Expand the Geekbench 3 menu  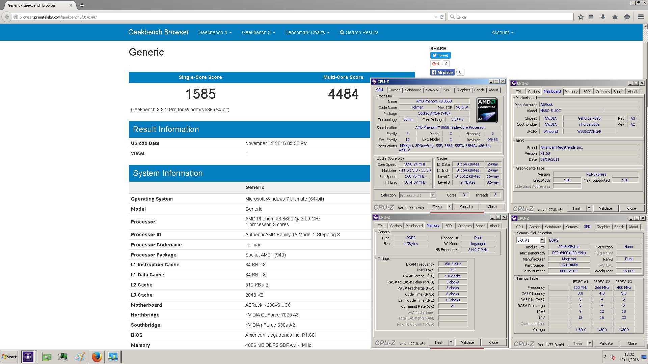(259, 32)
